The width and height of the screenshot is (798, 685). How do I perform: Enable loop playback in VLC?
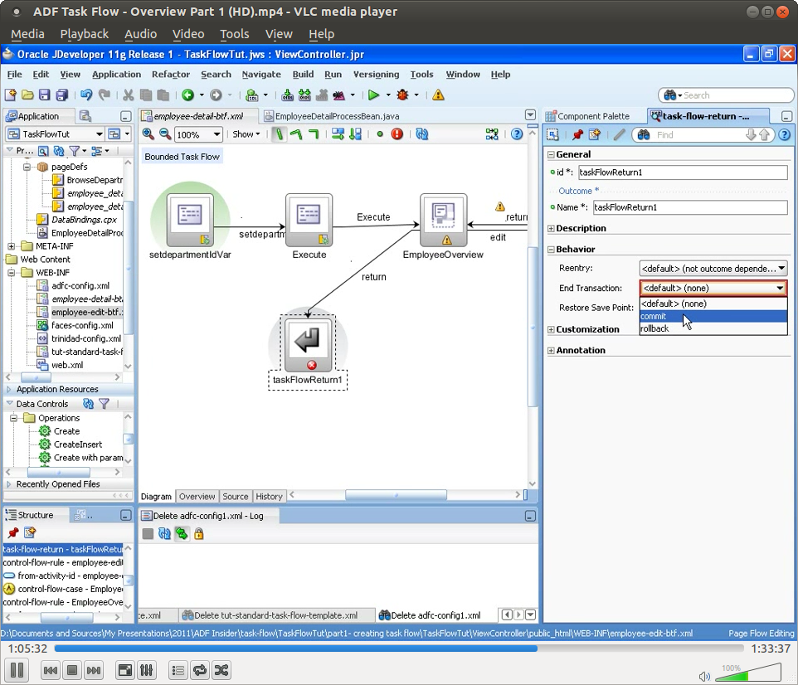pyautogui.click(x=199, y=670)
